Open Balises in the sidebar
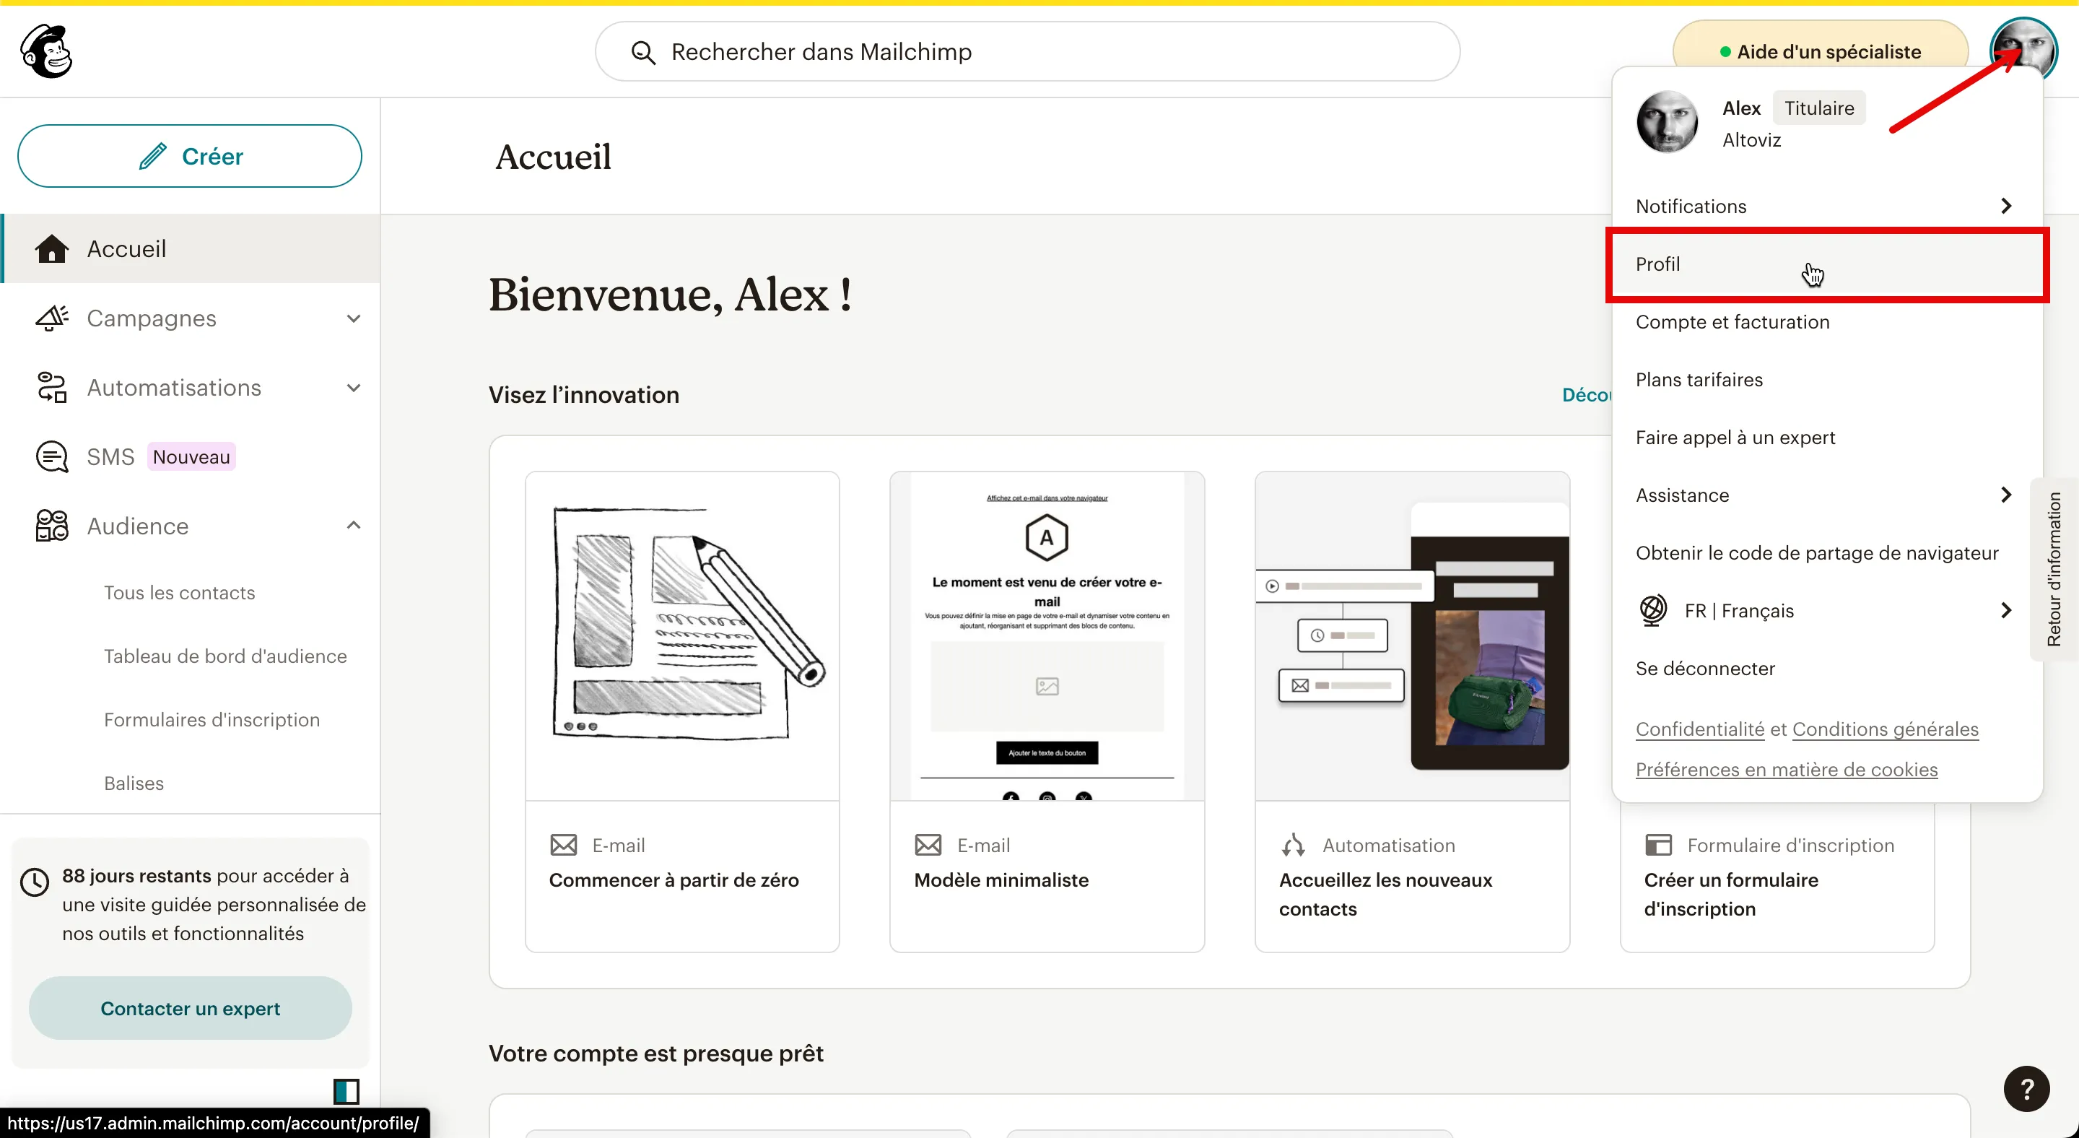Image resolution: width=2079 pixels, height=1138 pixels. pos(134,783)
